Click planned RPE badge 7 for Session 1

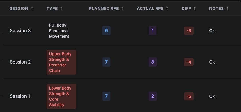pyautogui.click(x=106, y=96)
